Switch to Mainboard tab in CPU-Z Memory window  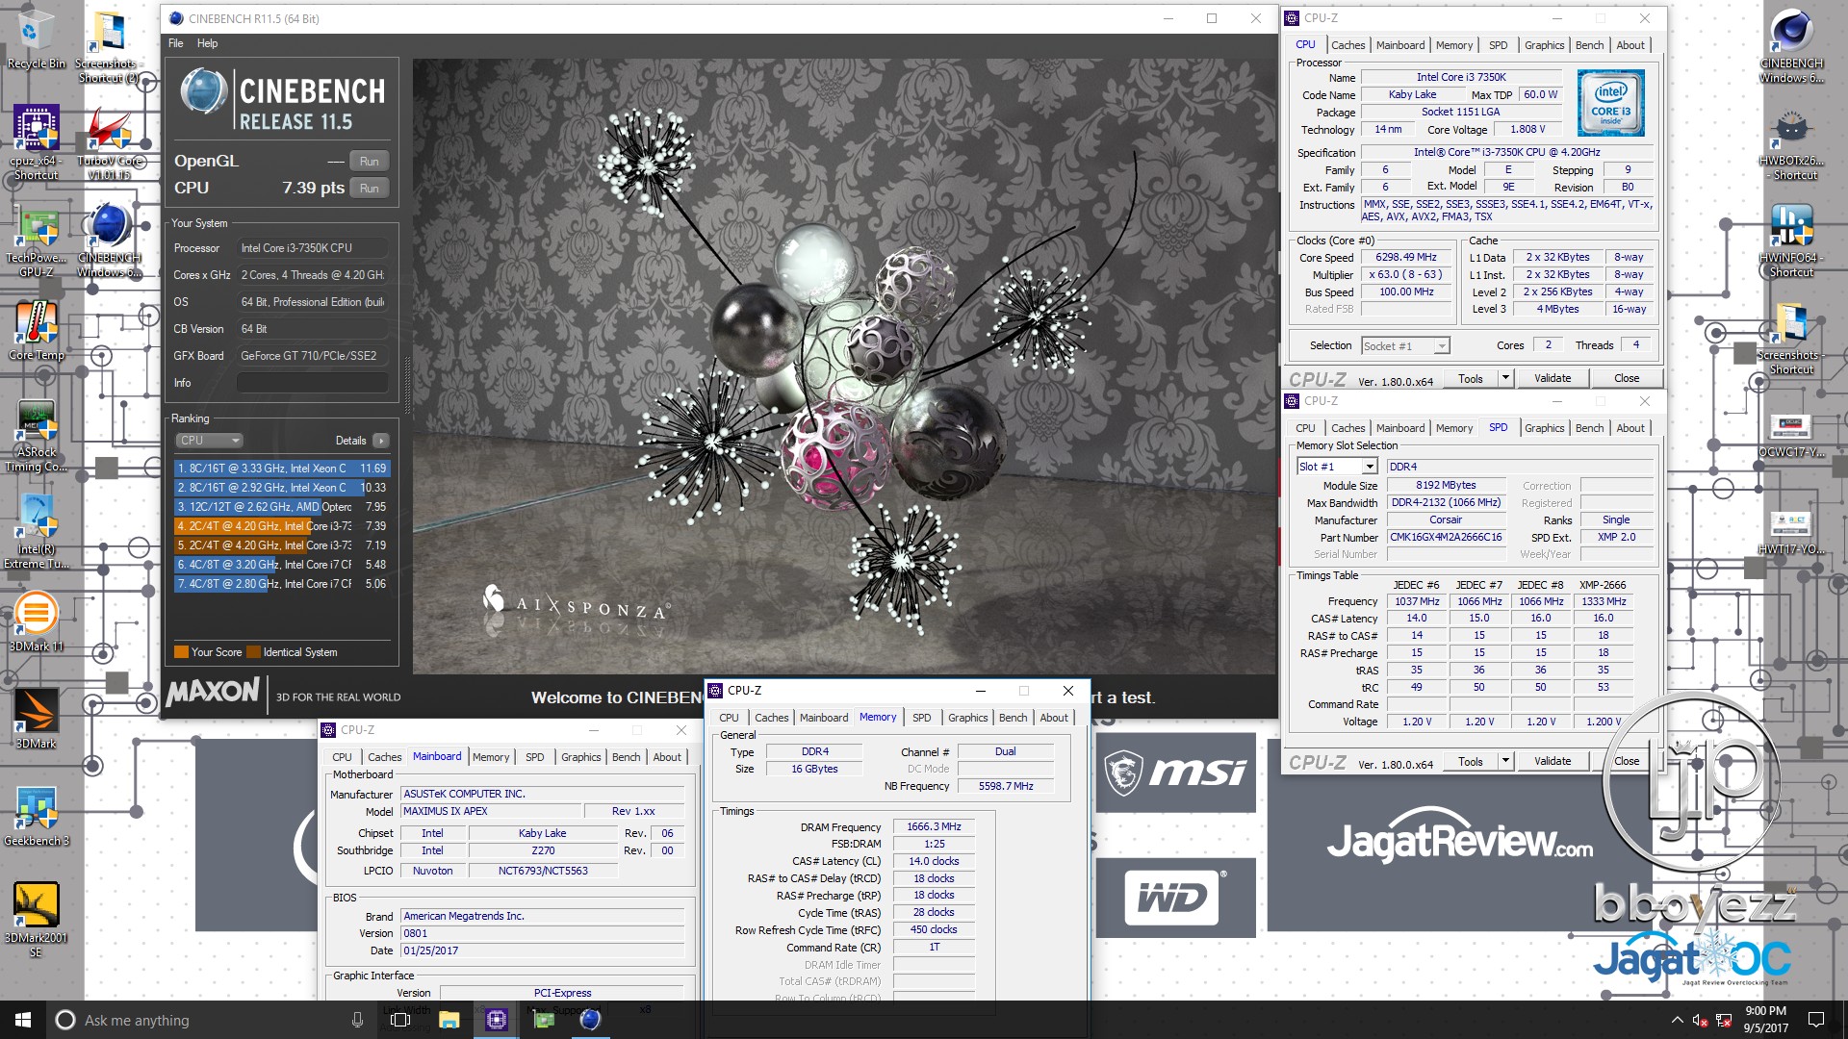click(823, 718)
